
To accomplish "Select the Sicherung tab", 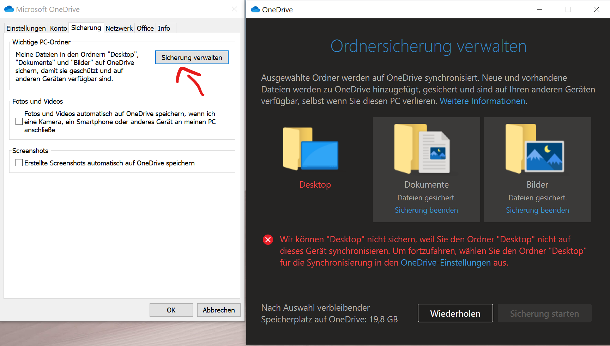I will tap(86, 28).
